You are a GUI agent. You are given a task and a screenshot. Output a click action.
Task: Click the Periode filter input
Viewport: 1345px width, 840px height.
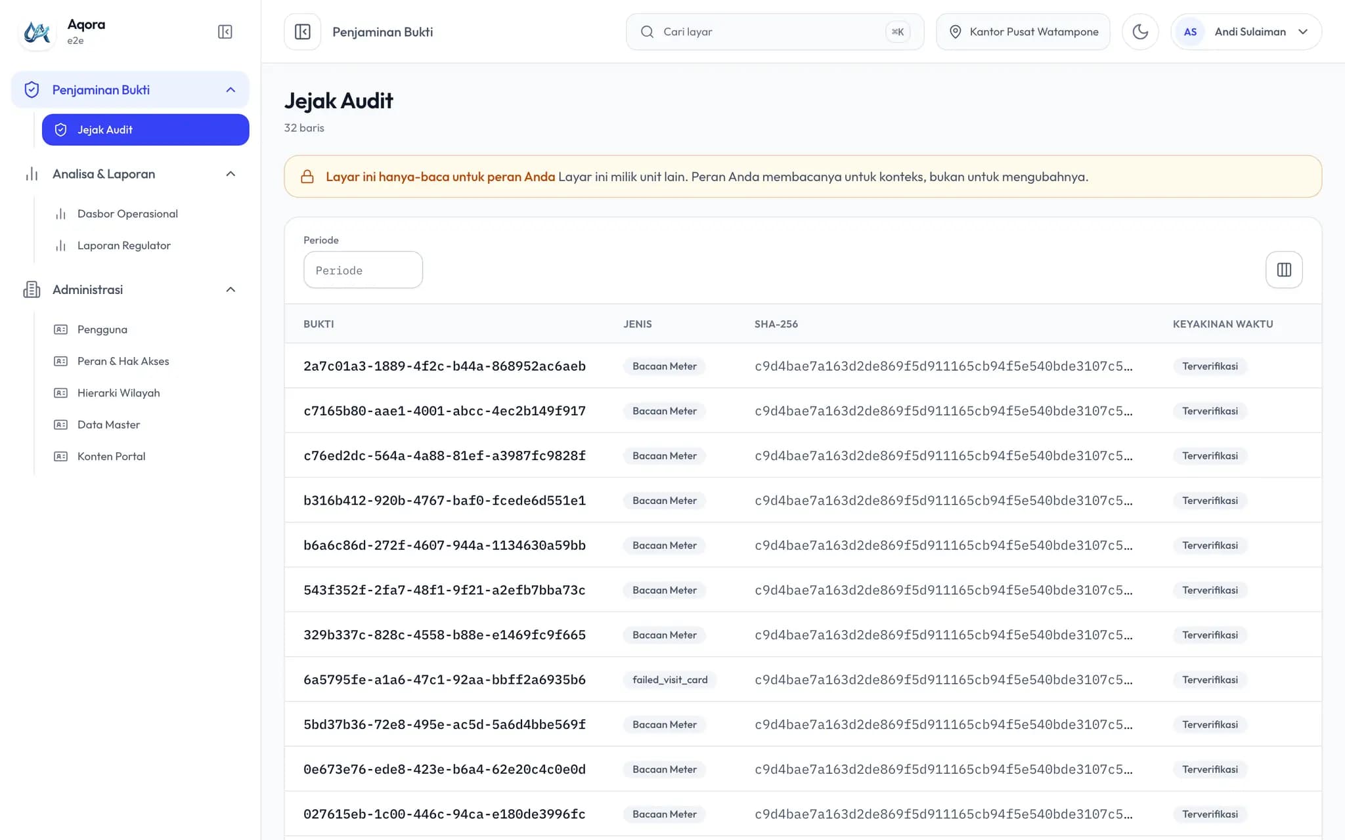pos(363,270)
